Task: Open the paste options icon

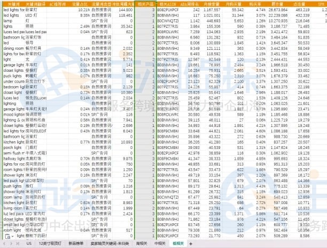Action: (x=7, y=237)
